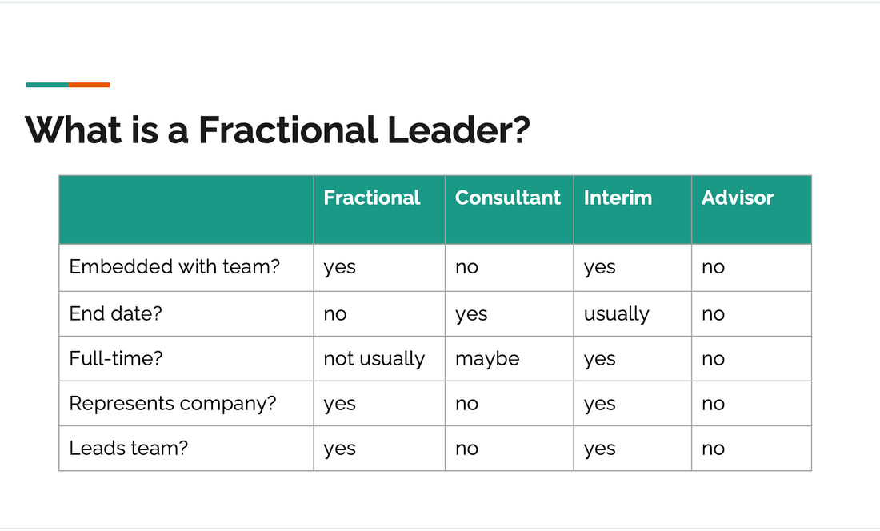
Task: Click the teal and orange accent line
Action: click(68, 85)
